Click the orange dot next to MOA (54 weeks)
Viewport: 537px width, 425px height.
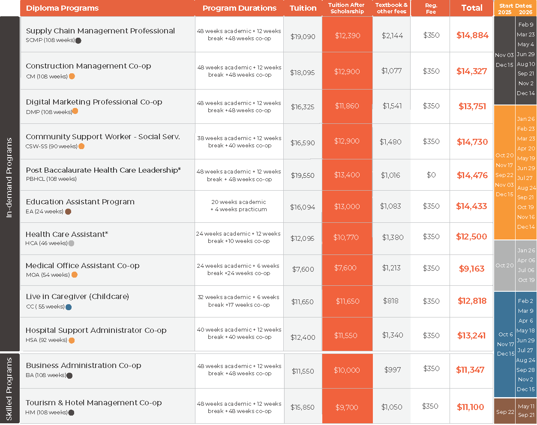pos(75,275)
